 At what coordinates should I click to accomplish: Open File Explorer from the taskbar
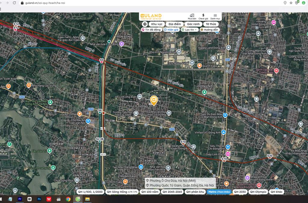(88, 199)
